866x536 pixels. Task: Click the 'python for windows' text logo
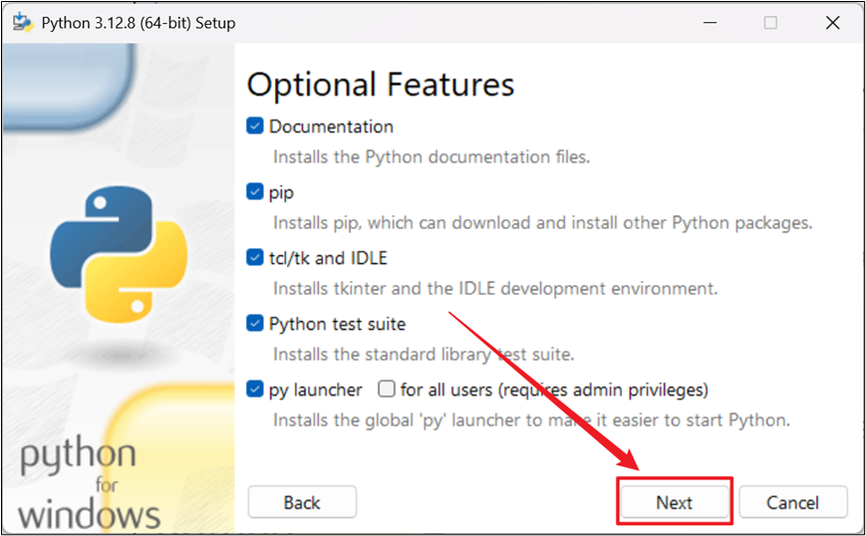click(x=89, y=482)
